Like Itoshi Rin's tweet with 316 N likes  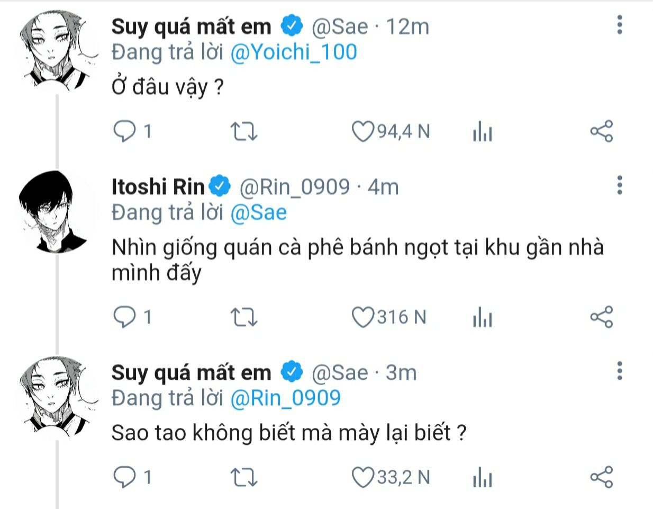point(363,317)
